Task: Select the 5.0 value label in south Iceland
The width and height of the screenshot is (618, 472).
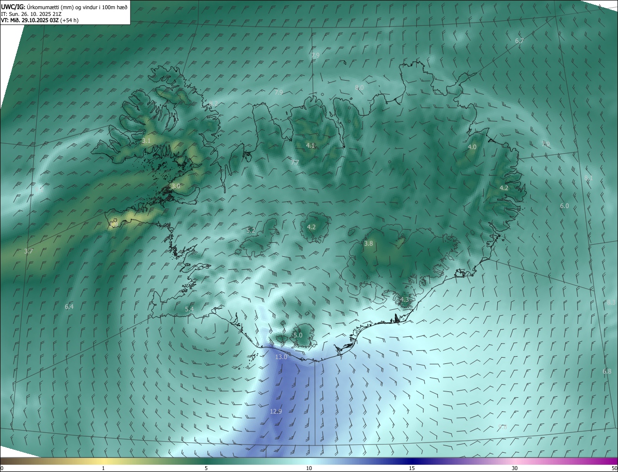Action: (x=298, y=335)
